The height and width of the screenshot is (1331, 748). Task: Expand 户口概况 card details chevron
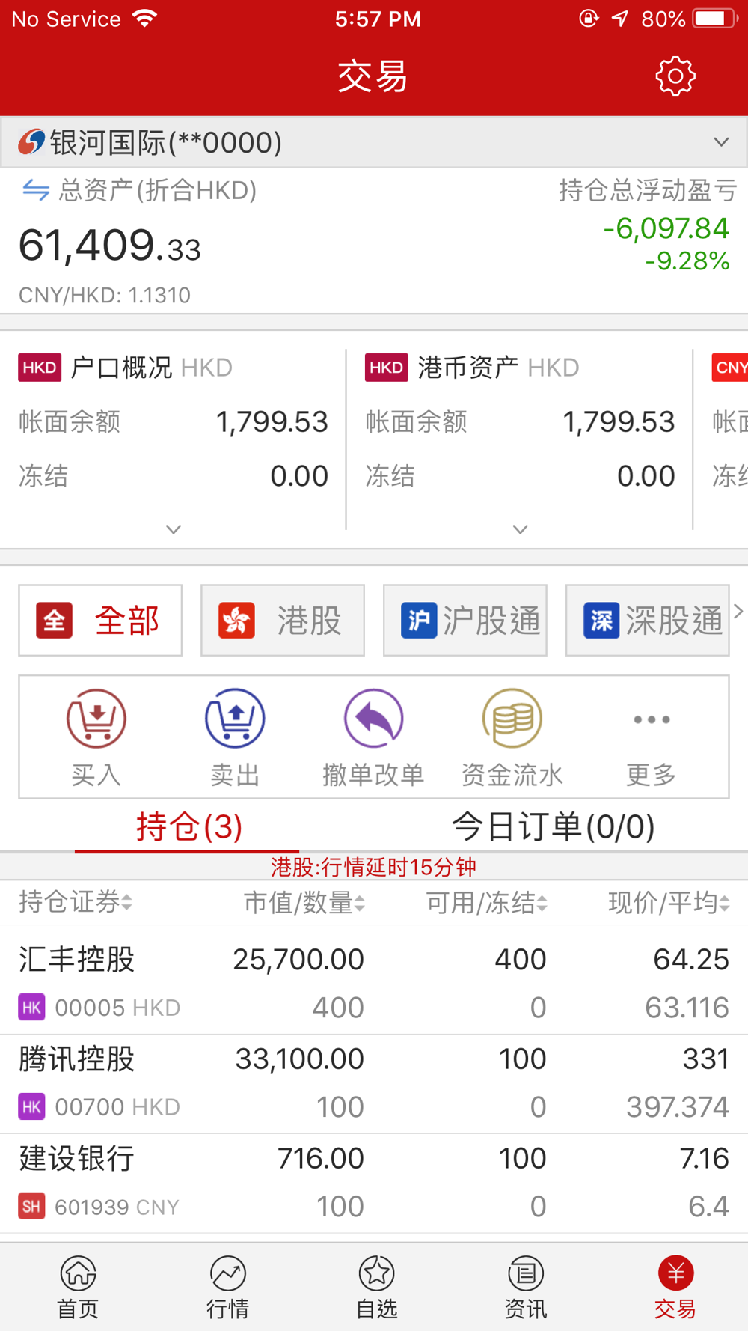point(174,529)
